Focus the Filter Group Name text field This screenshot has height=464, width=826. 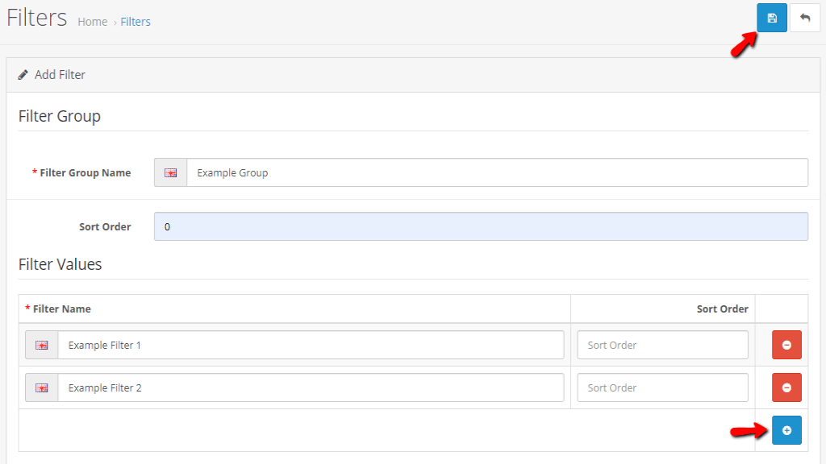click(496, 172)
